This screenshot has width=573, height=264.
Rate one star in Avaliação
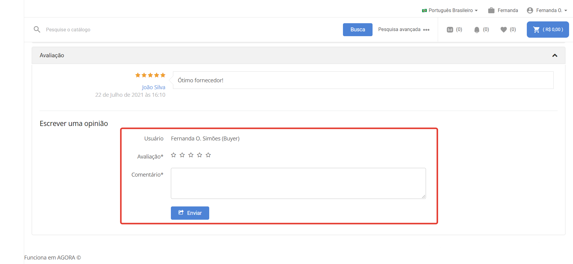[x=174, y=155]
